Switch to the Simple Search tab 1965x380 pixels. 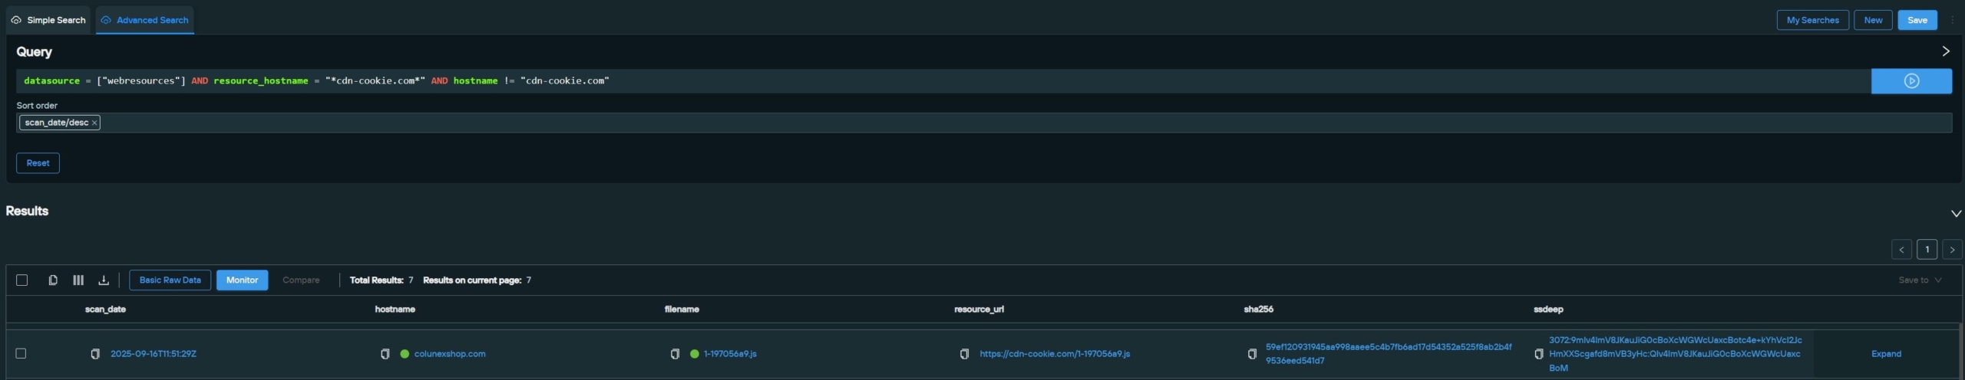tap(48, 20)
